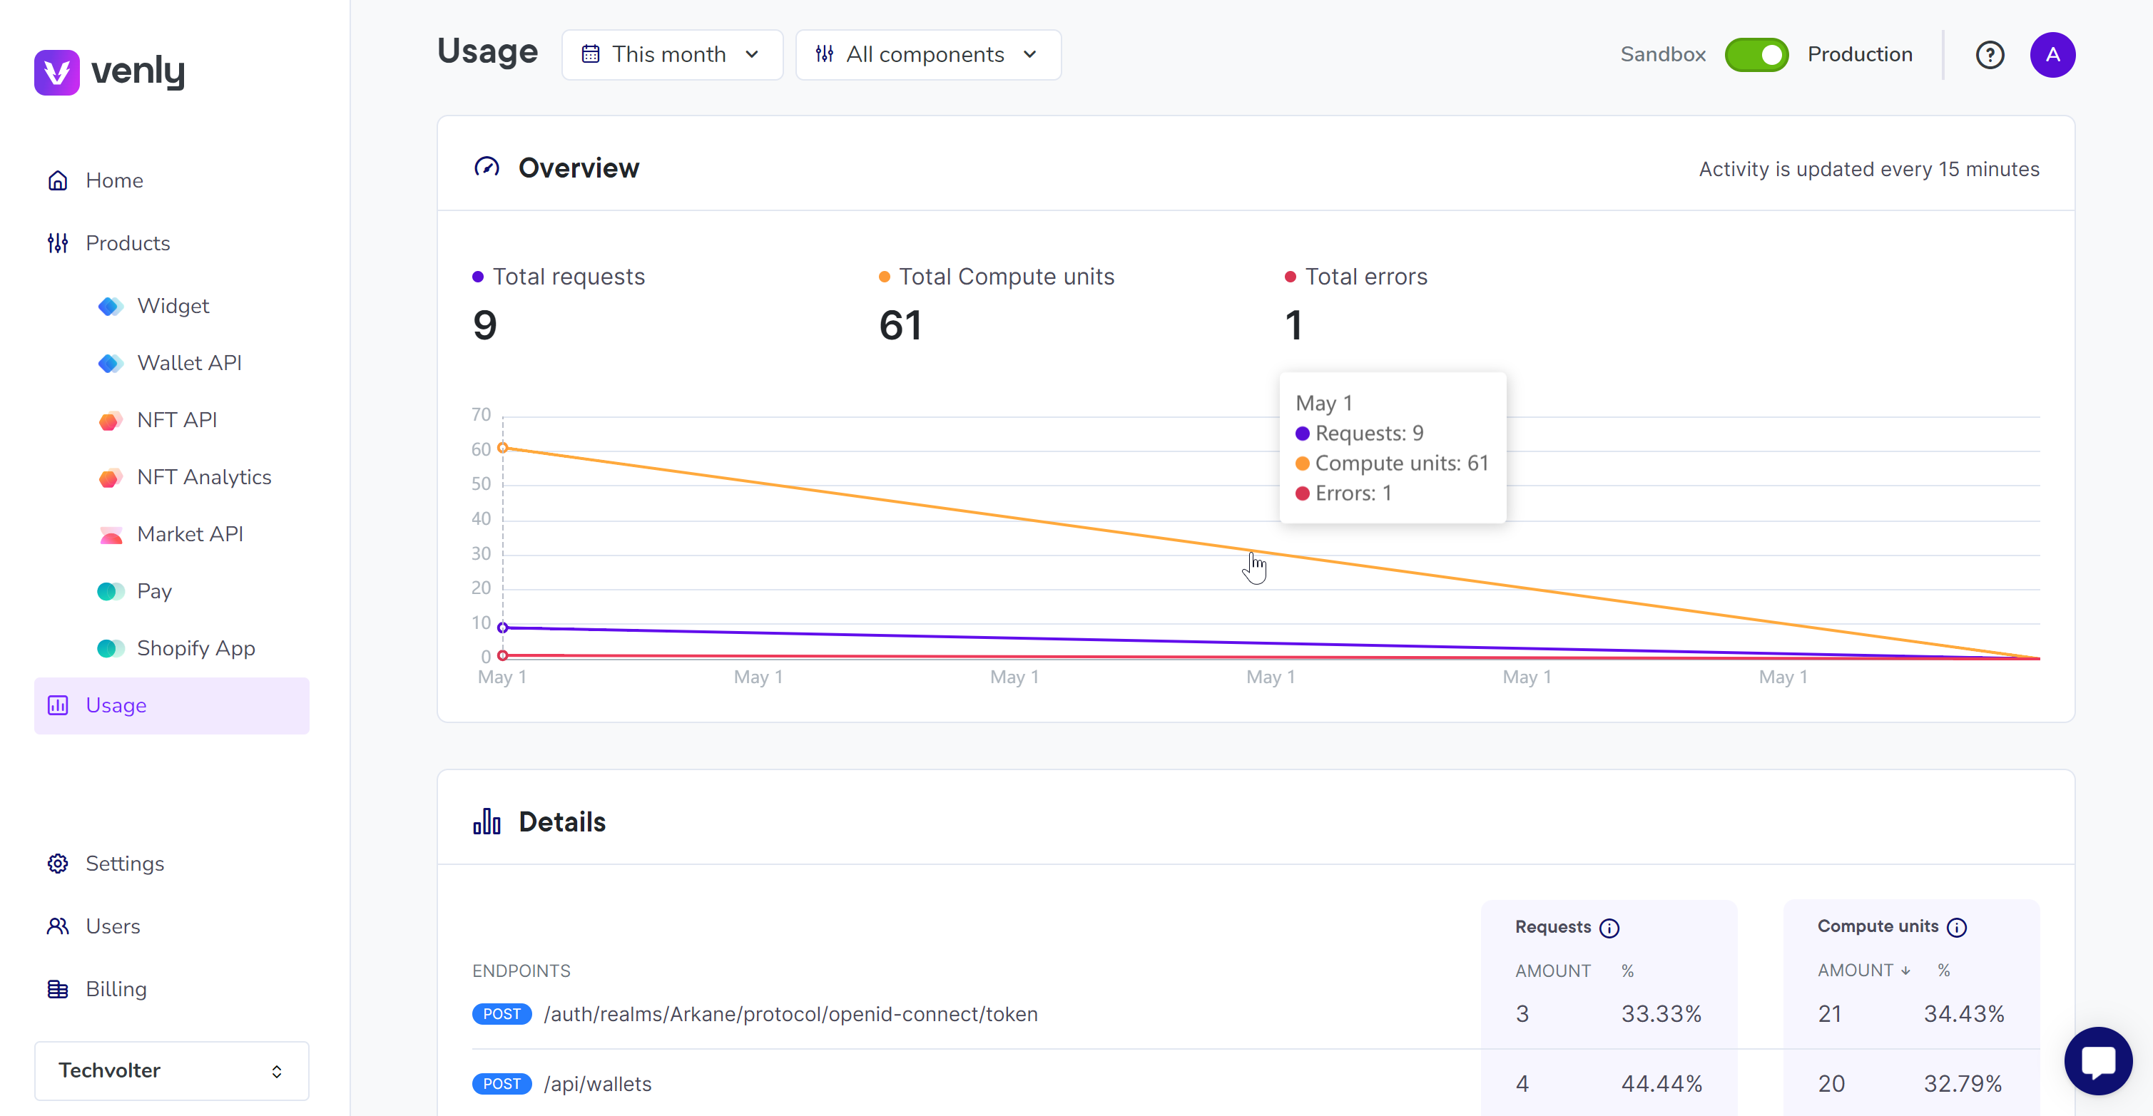Click the Details bar chart icon
Viewport: 2153px width, 1116px height.
[x=487, y=821]
